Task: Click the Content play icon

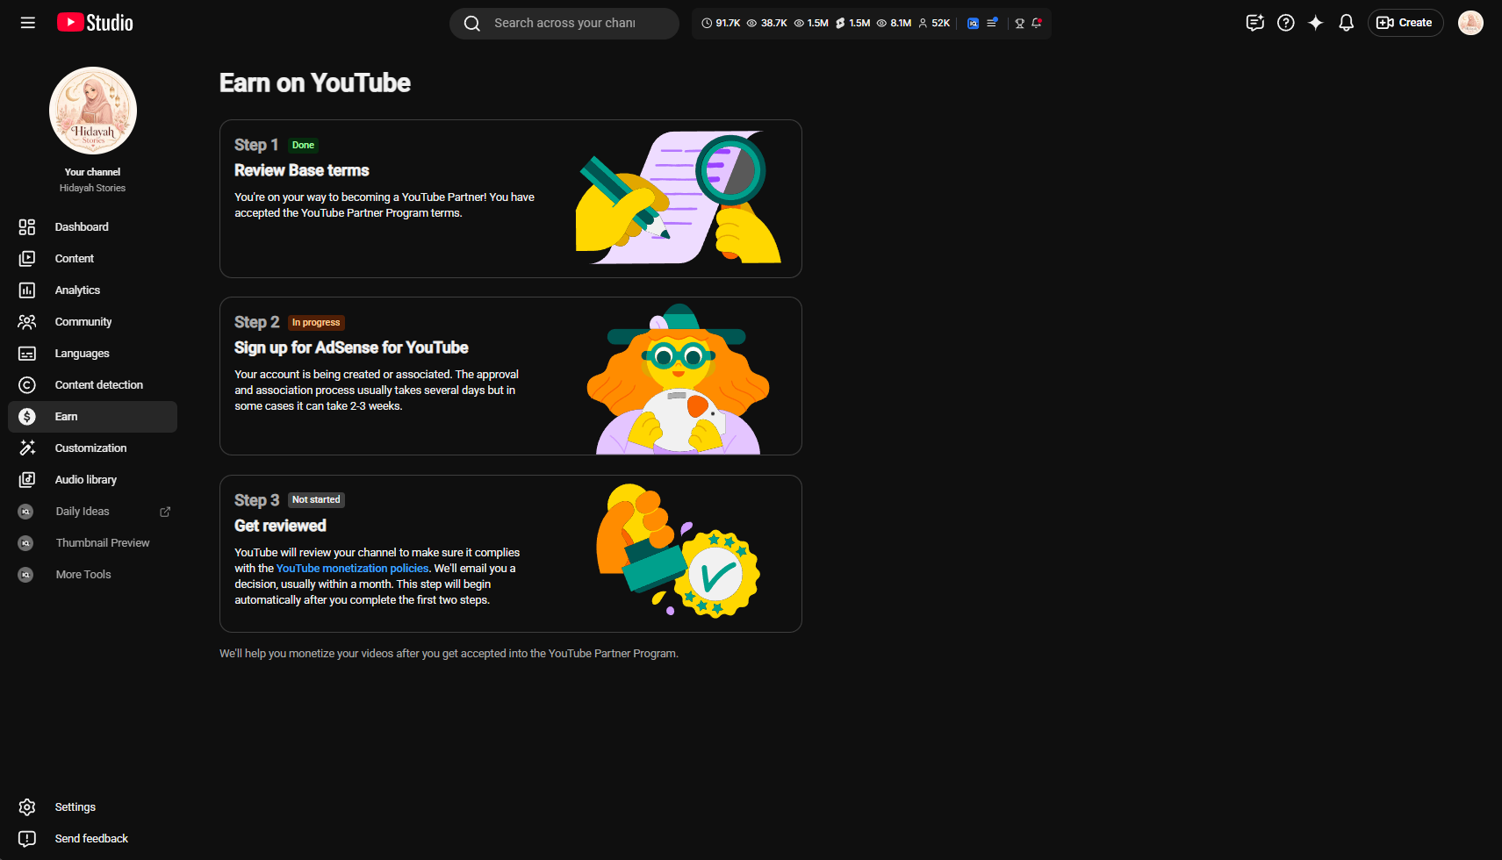Action: tap(27, 259)
